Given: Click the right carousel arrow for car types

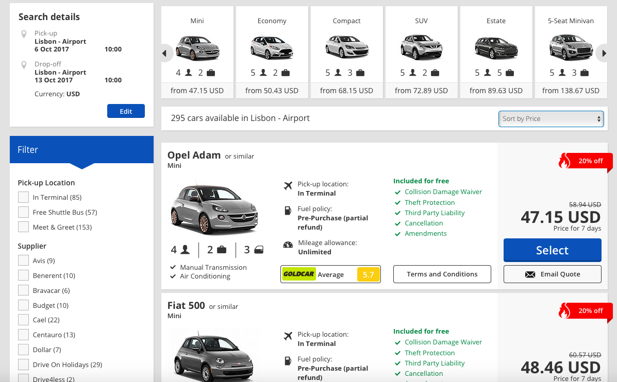Looking at the screenshot, I should (x=604, y=53).
